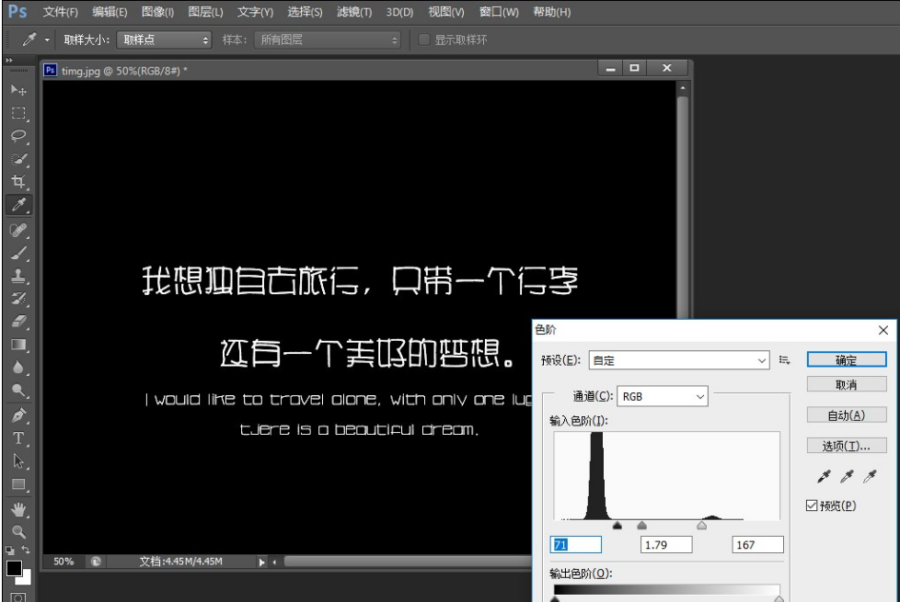Select the Crop tool
The width and height of the screenshot is (900, 602).
point(18,182)
